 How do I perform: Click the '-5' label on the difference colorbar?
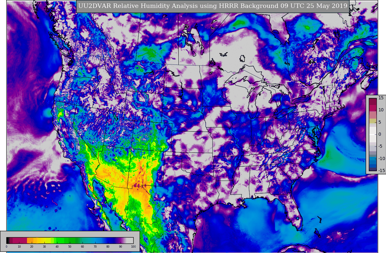tap(380, 146)
